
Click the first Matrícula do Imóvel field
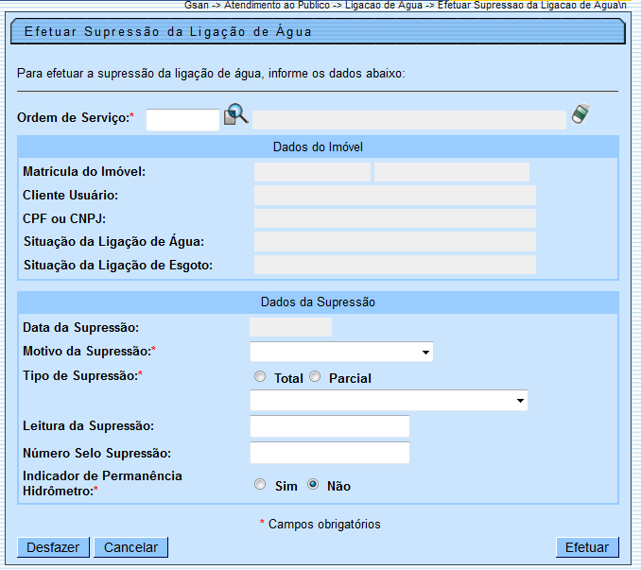pos(312,172)
